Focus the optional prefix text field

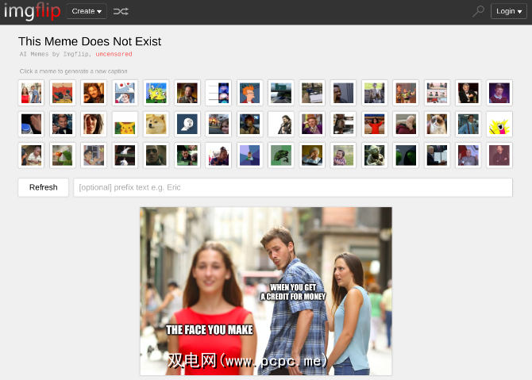pyautogui.click(x=293, y=187)
